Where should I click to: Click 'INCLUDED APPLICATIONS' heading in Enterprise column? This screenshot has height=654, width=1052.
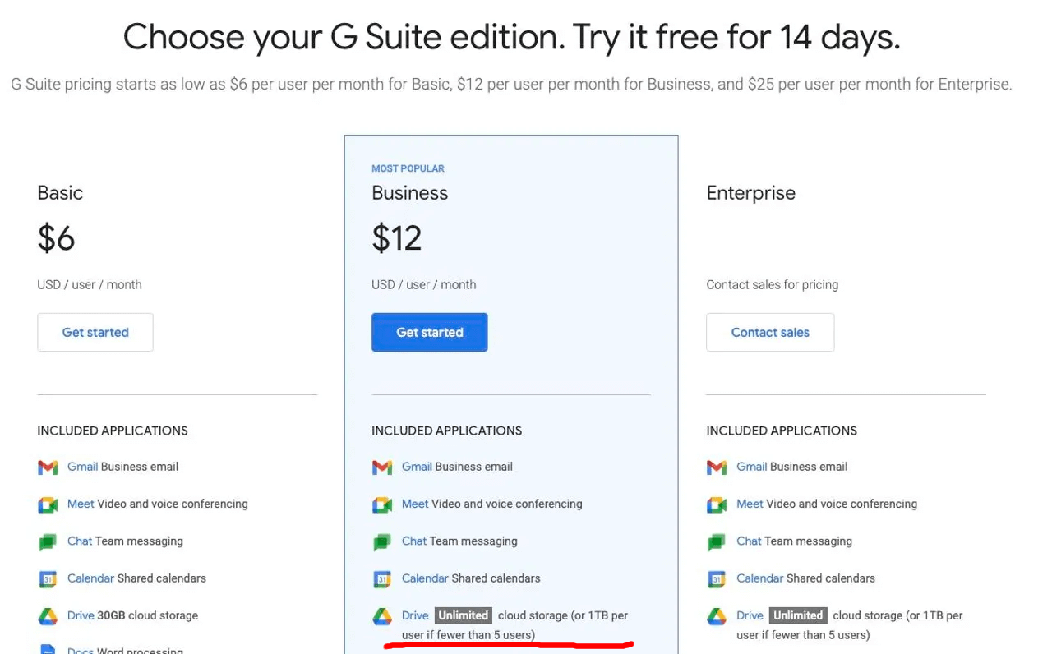click(x=782, y=431)
